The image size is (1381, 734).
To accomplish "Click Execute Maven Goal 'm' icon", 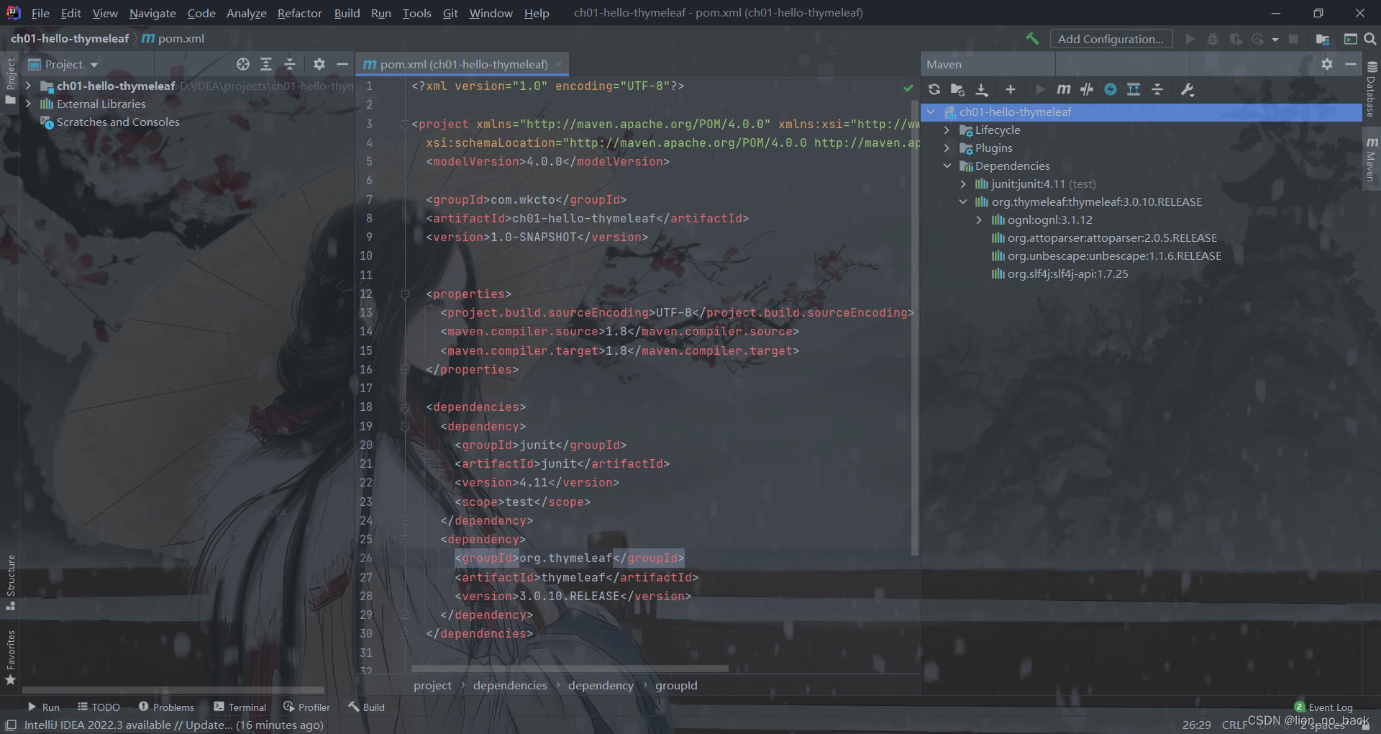I will pyautogui.click(x=1063, y=89).
